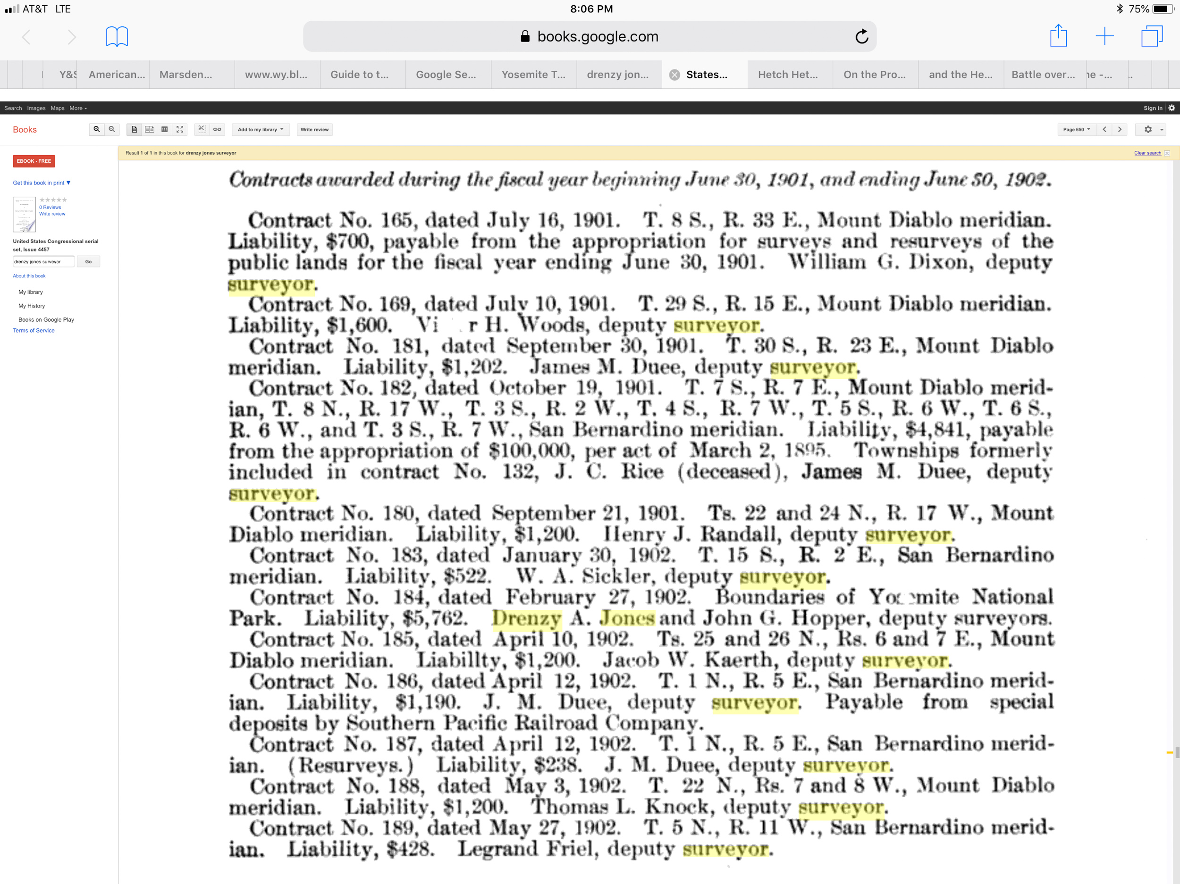Open Images in Google bar

click(36, 108)
